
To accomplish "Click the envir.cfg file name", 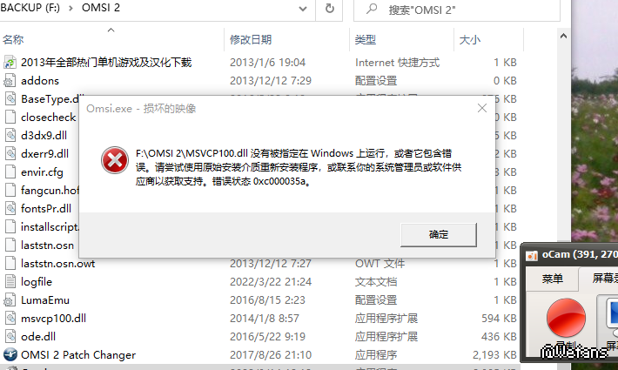I will tap(42, 172).
